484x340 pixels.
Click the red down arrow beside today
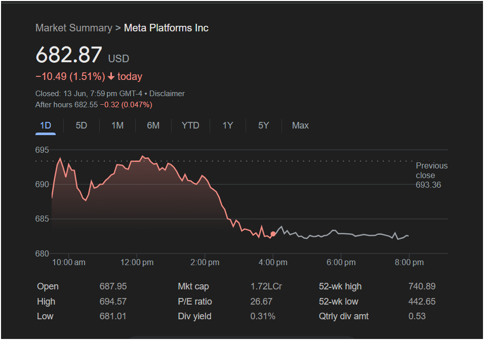(x=111, y=76)
